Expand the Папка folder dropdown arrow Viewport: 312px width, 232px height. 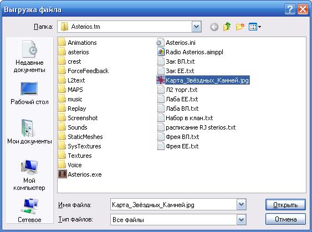pos(196,27)
